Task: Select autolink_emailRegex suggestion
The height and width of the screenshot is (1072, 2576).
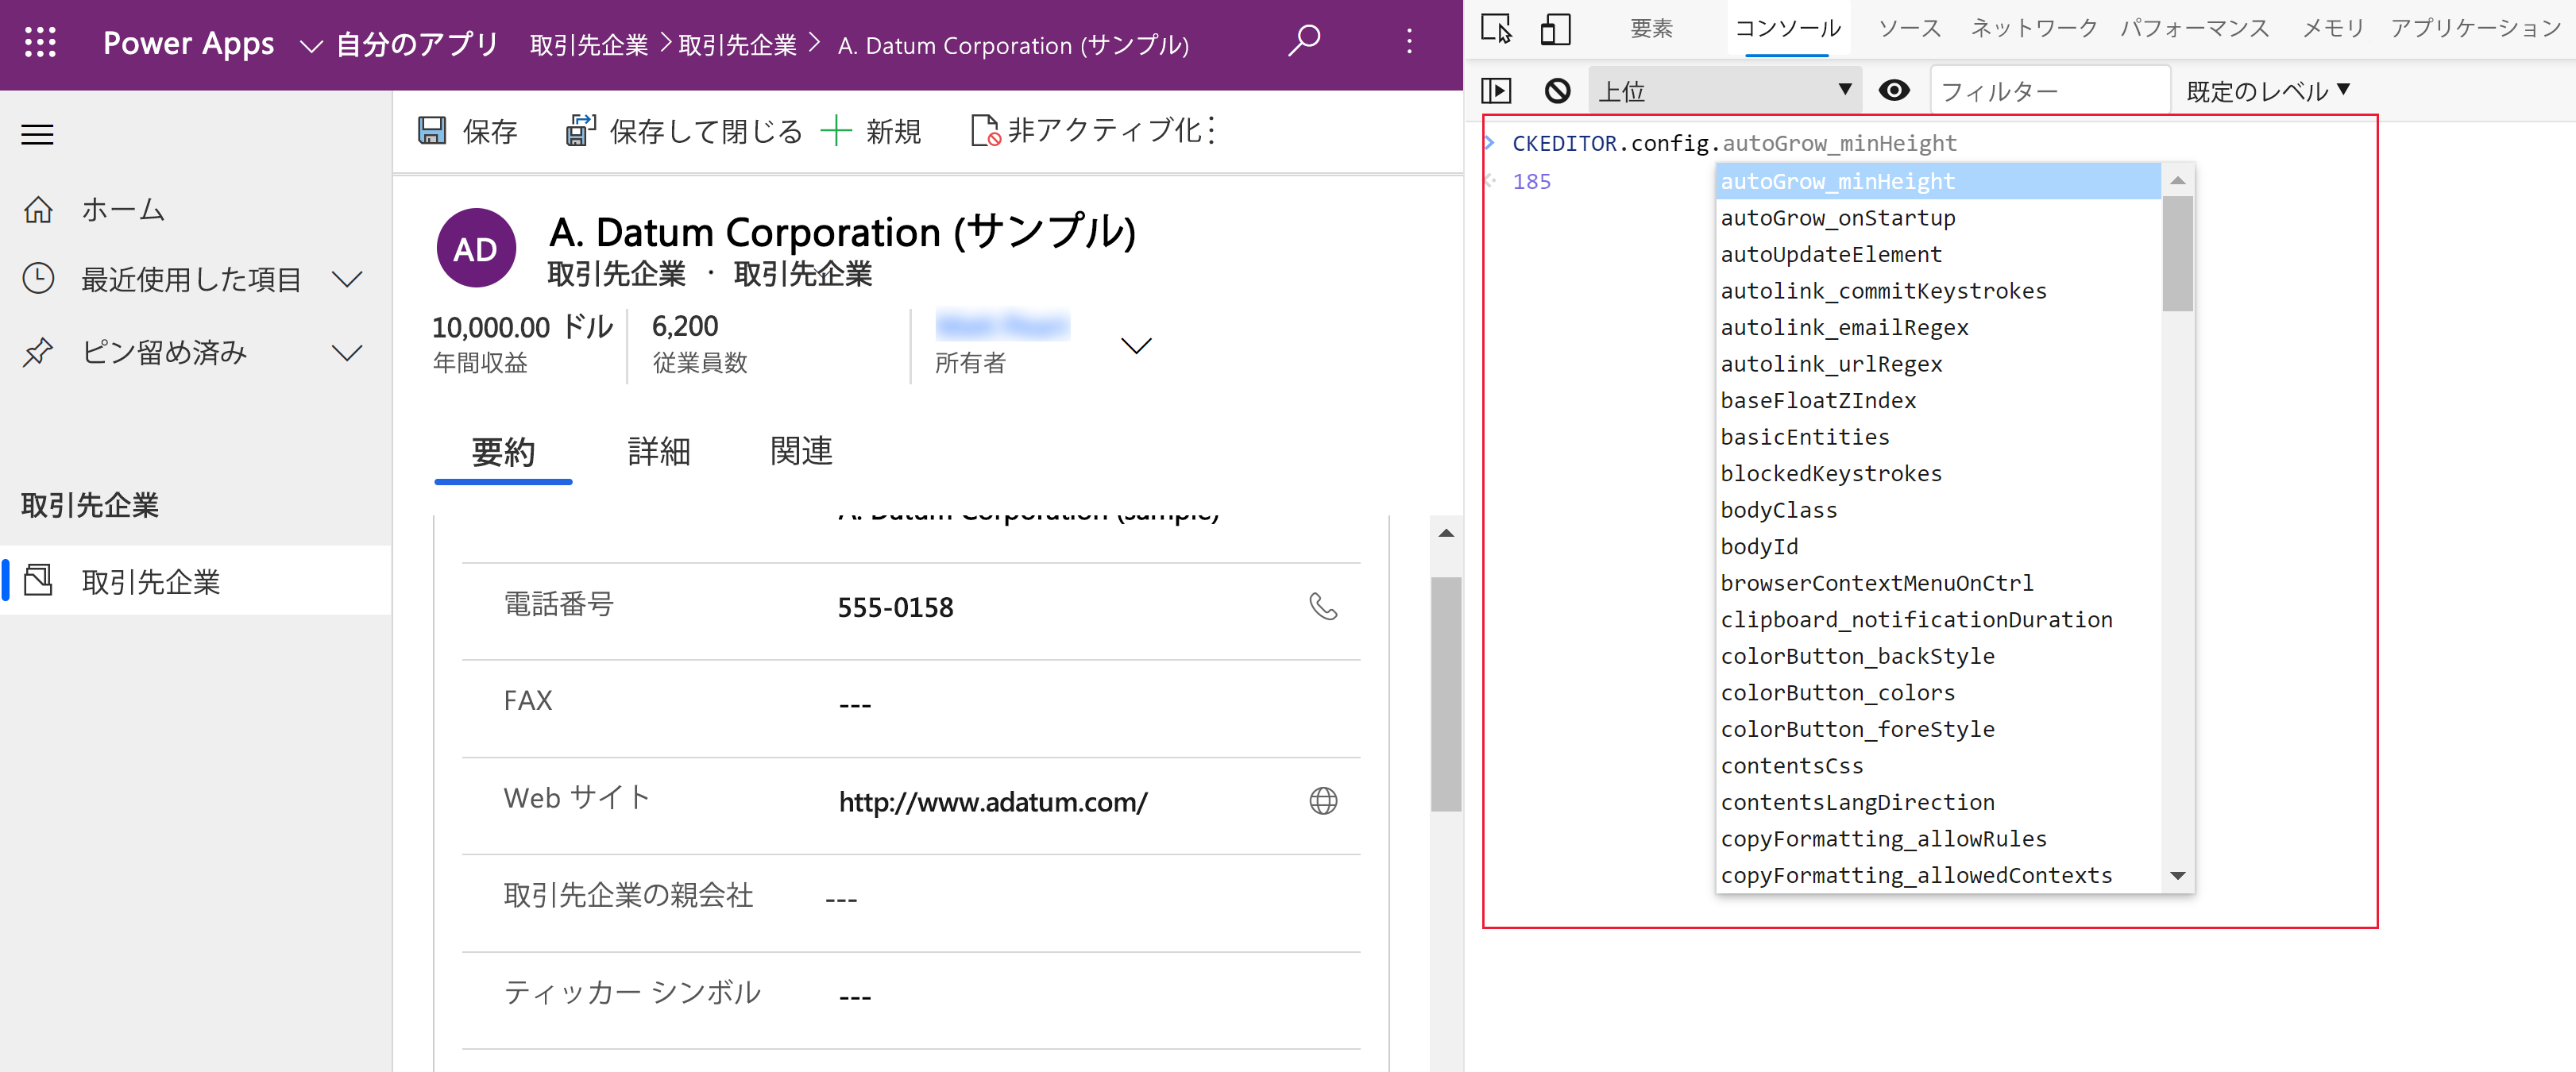Action: (1938, 327)
